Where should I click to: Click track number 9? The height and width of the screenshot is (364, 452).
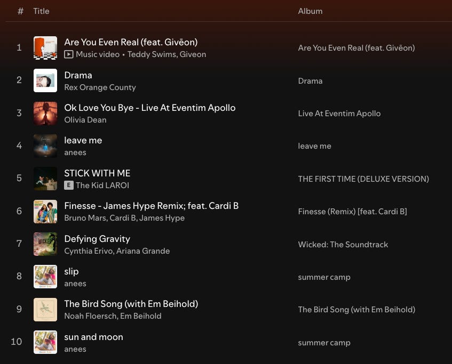click(19, 309)
